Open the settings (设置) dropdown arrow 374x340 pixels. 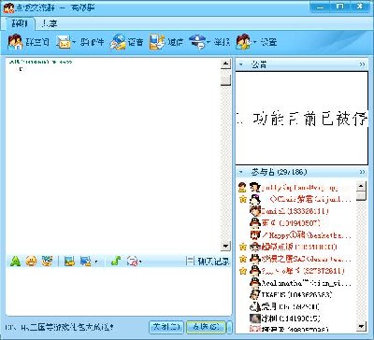click(254, 42)
